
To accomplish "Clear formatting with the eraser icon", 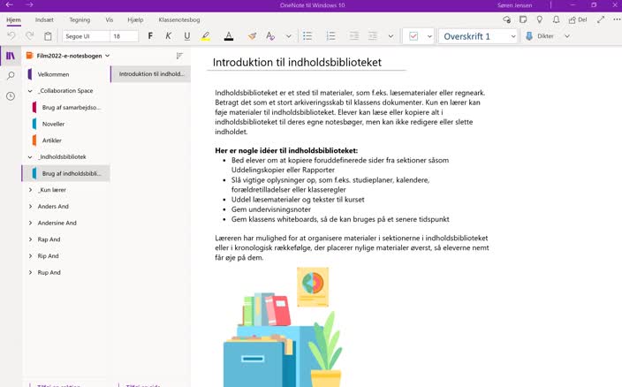I will click(x=252, y=36).
